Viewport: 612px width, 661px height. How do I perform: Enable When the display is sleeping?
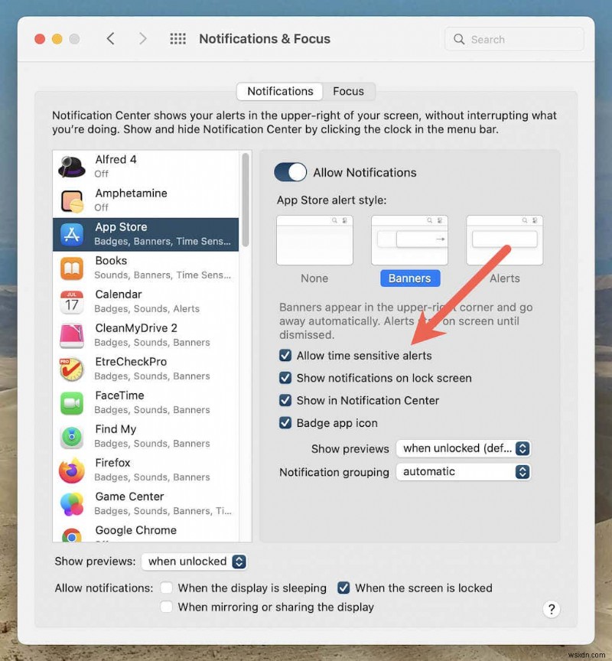166,588
